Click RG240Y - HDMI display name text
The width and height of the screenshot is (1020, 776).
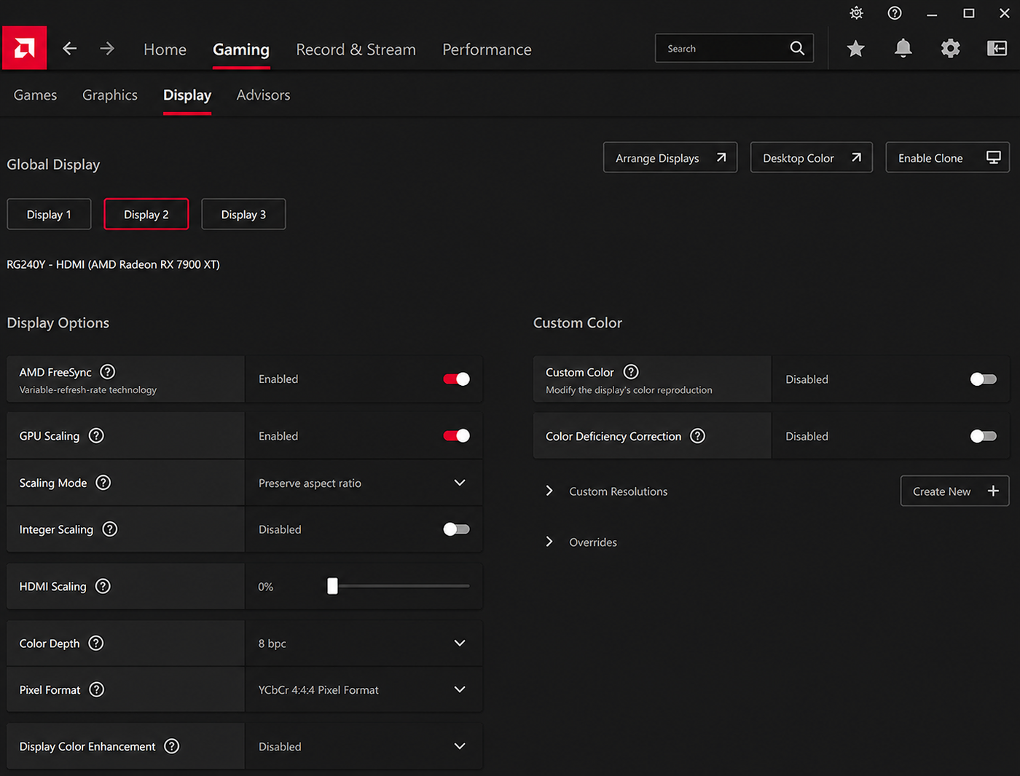113,264
